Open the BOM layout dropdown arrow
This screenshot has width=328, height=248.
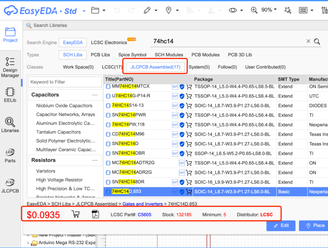coord(312,10)
